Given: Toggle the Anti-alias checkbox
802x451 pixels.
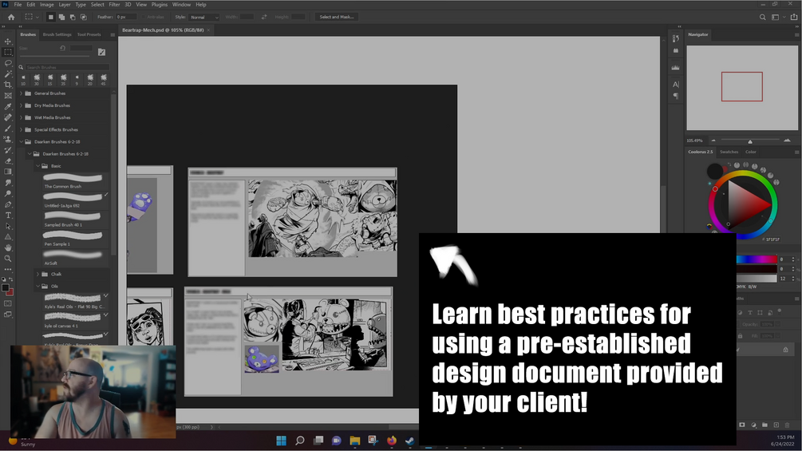Looking at the screenshot, I should pyautogui.click(x=144, y=17).
